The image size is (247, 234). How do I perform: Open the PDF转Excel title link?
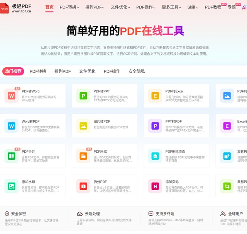click(x=174, y=91)
